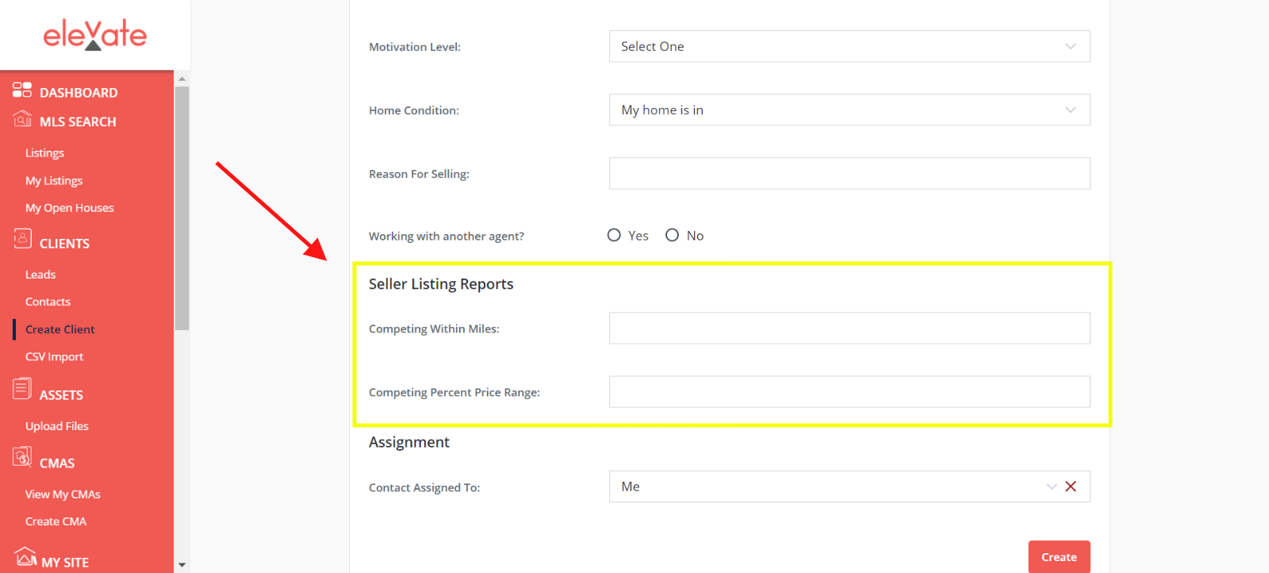Click the sidebar scroll up arrow
This screenshot has height=573, width=1269.
click(x=182, y=79)
